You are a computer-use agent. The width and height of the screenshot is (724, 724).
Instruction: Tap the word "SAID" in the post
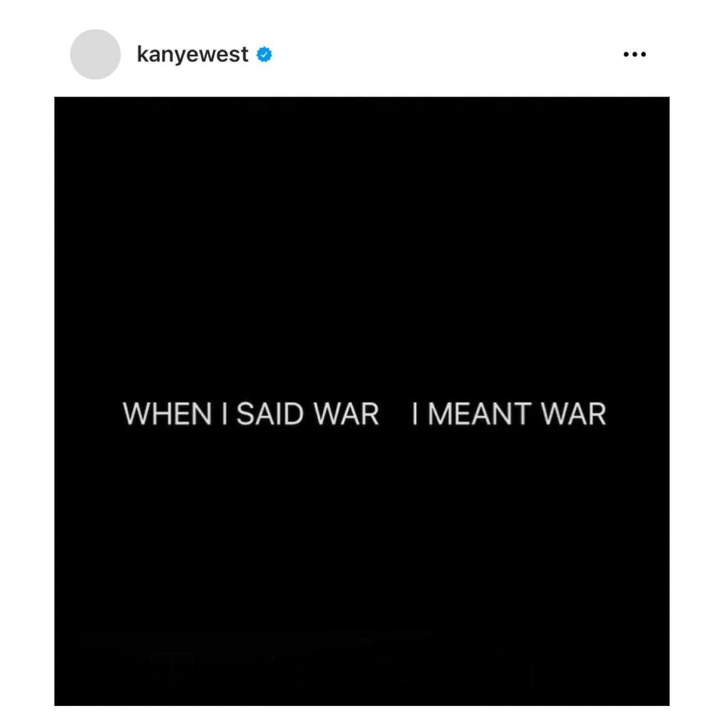pyautogui.click(x=270, y=414)
